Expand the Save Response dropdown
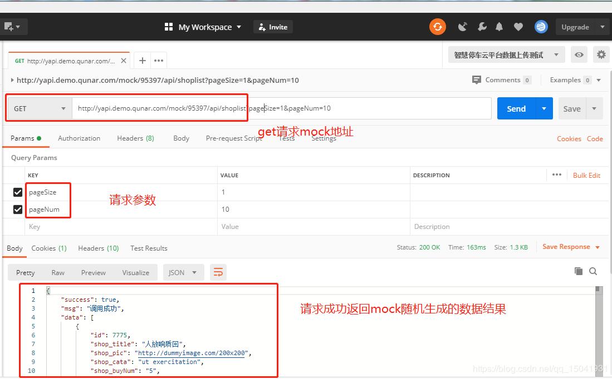The width and height of the screenshot is (612, 379). 598,247
